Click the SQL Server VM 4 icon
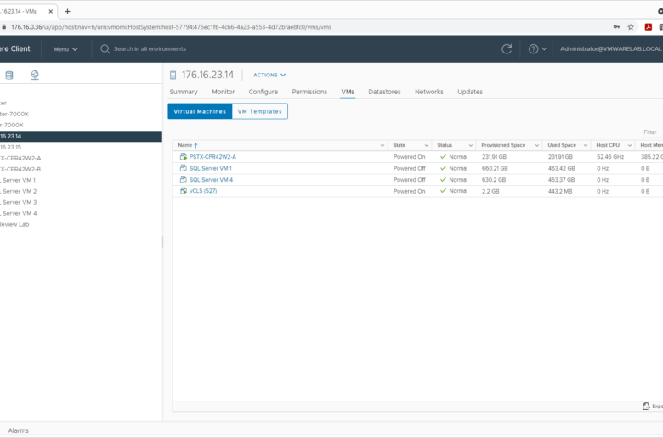Image resolution: width=663 pixels, height=438 pixels. (183, 179)
